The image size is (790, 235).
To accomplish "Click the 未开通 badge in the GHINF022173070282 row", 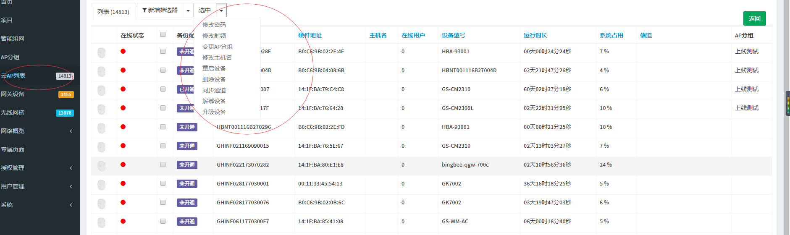I will [x=187, y=165].
